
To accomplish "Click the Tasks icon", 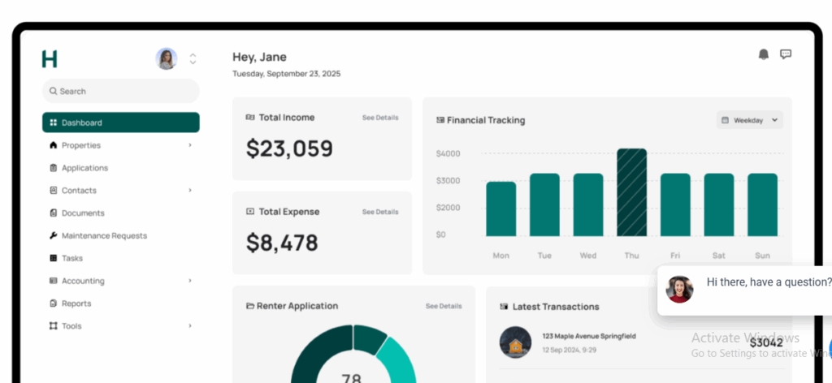I will 53,258.
